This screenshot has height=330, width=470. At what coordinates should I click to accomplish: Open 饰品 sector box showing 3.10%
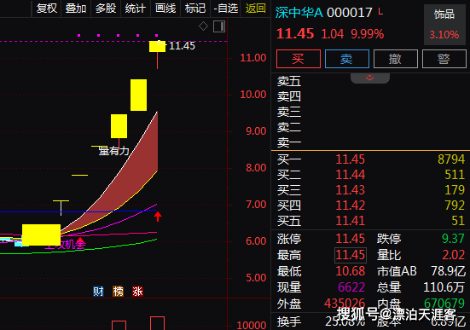[444, 25]
